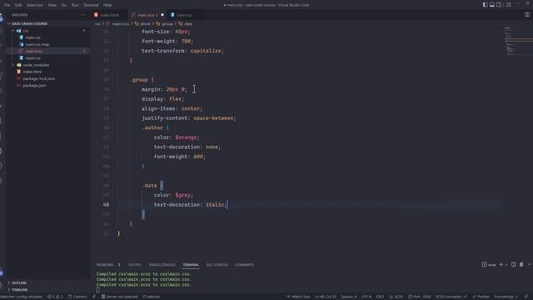Select main.scss in the explorer

point(33,51)
